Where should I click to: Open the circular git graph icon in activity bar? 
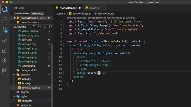[x=5, y=61]
